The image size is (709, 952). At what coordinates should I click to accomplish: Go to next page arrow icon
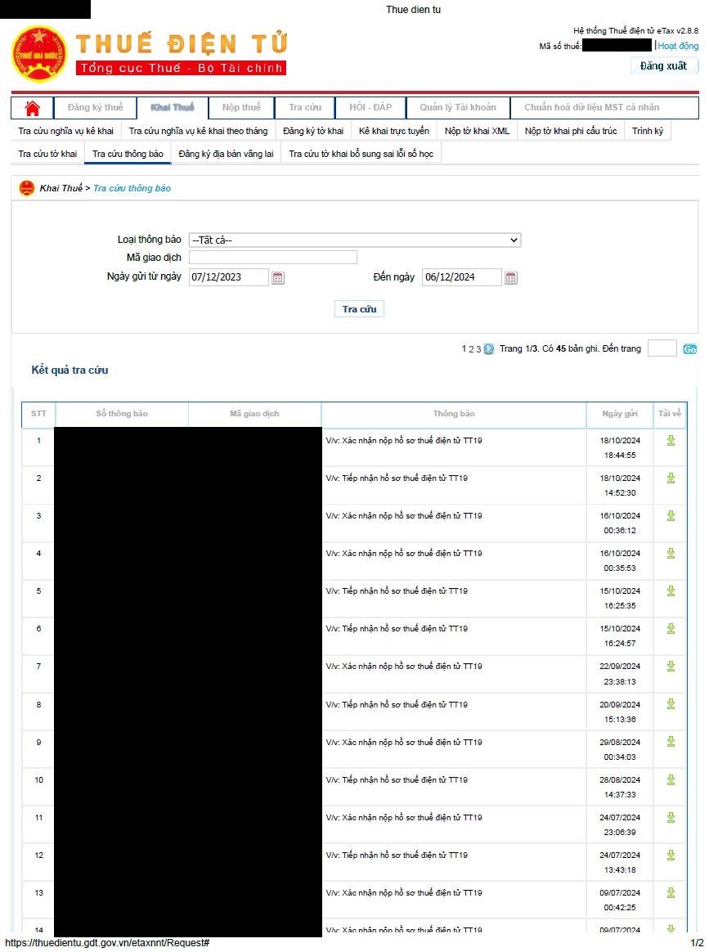(x=489, y=349)
